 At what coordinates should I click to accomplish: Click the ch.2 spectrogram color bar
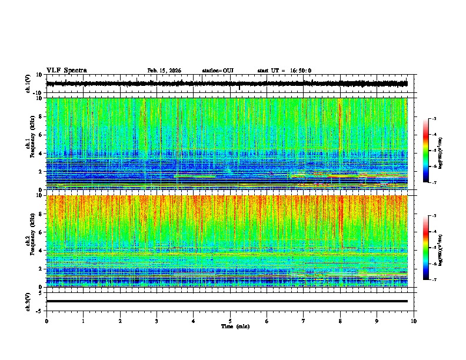pos(426,248)
